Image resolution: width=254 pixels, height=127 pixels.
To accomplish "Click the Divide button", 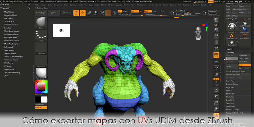I will point(232,67).
